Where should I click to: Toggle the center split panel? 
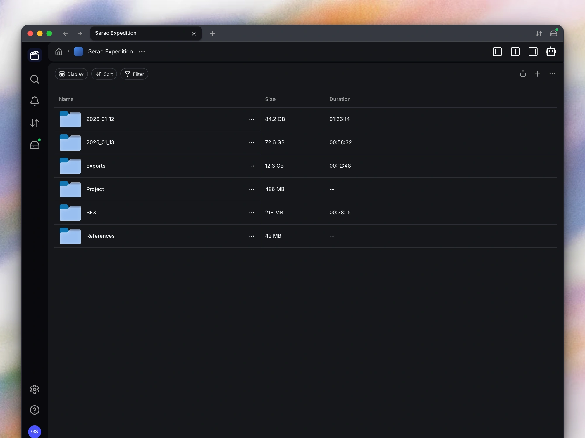pyautogui.click(x=515, y=52)
